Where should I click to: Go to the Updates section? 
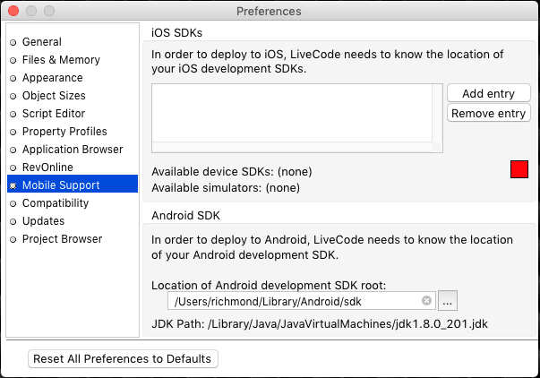point(43,221)
